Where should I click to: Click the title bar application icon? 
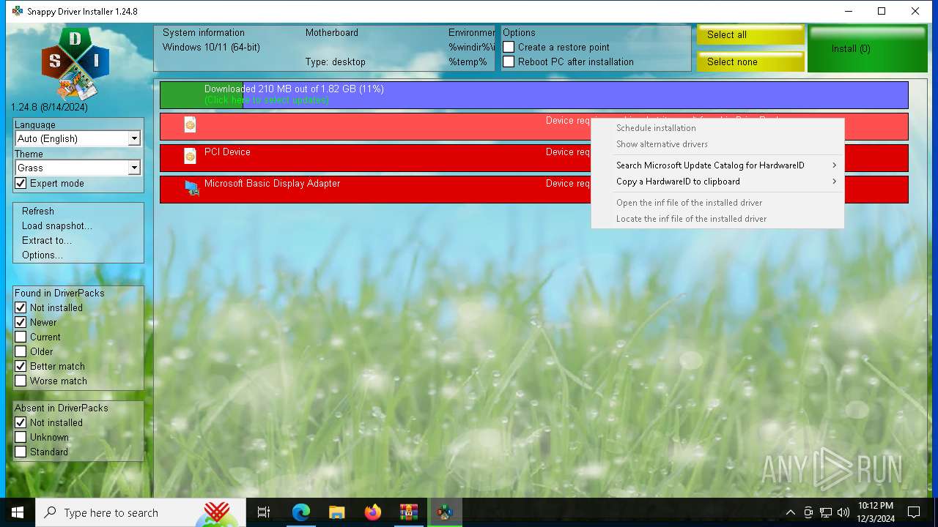tap(18, 11)
